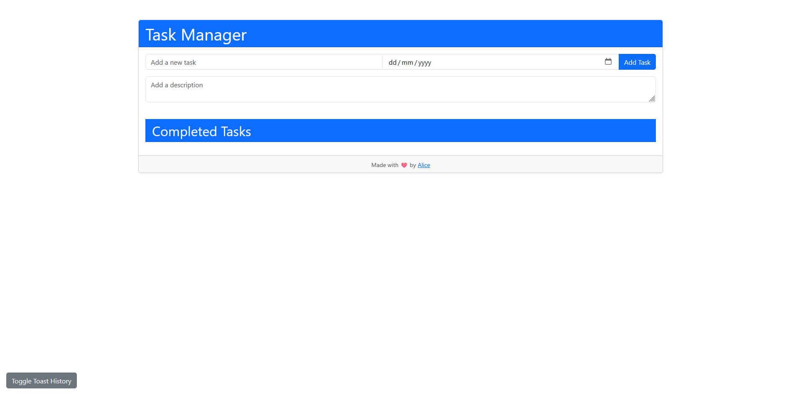Click the word 'by' in footer

413,165
